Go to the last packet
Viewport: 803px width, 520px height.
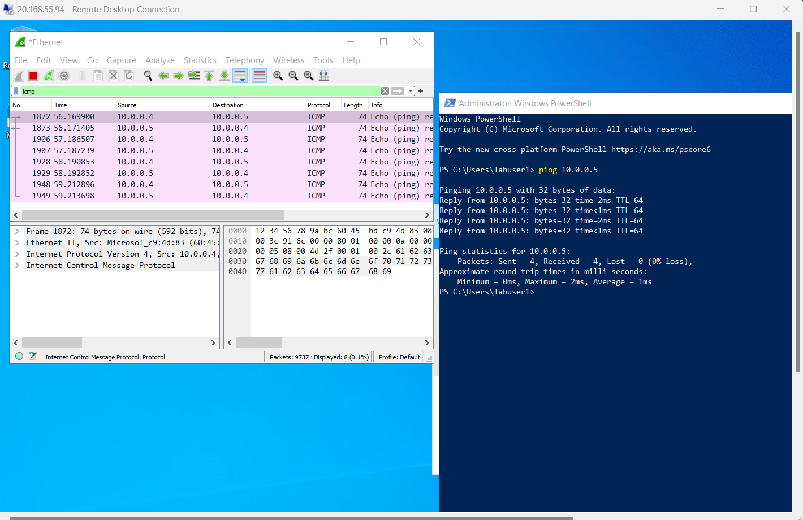tap(224, 75)
